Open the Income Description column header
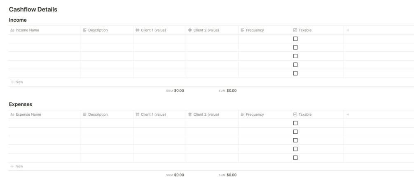The image size is (414, 183). coord(107,30)
